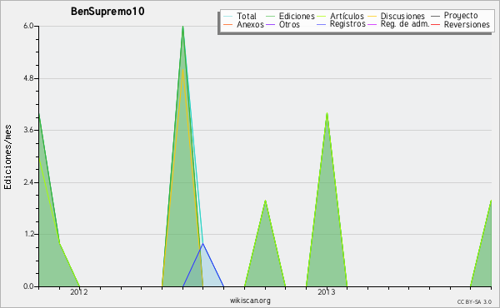The width and height of the screenshot is (500, 308).
Task: Click the 2.4 y-axis tick label
Action: (28, 182)
